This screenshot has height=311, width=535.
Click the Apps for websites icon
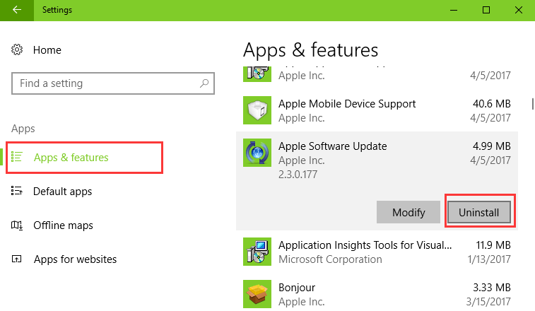pos(18,259)
